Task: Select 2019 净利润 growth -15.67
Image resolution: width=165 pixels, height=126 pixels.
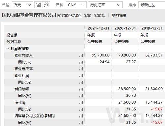Action: click(x=157, y=109)
